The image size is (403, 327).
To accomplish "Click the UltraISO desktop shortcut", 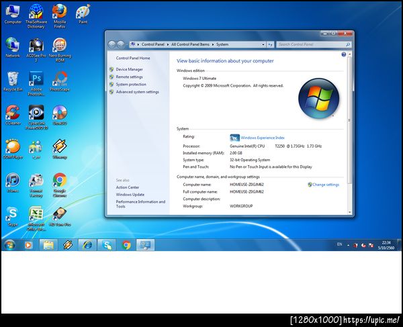I will [60, 115].
